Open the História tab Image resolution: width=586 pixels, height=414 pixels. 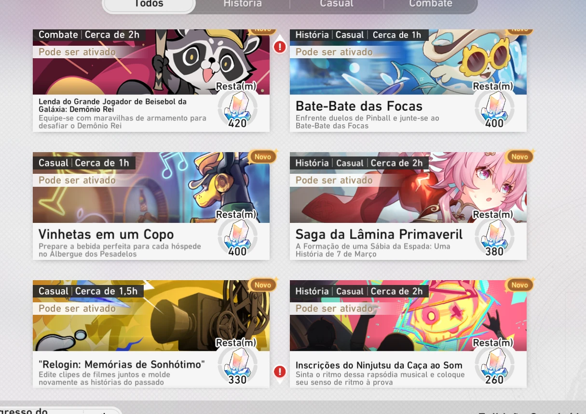pyautogui.click(x=243, y=4)
